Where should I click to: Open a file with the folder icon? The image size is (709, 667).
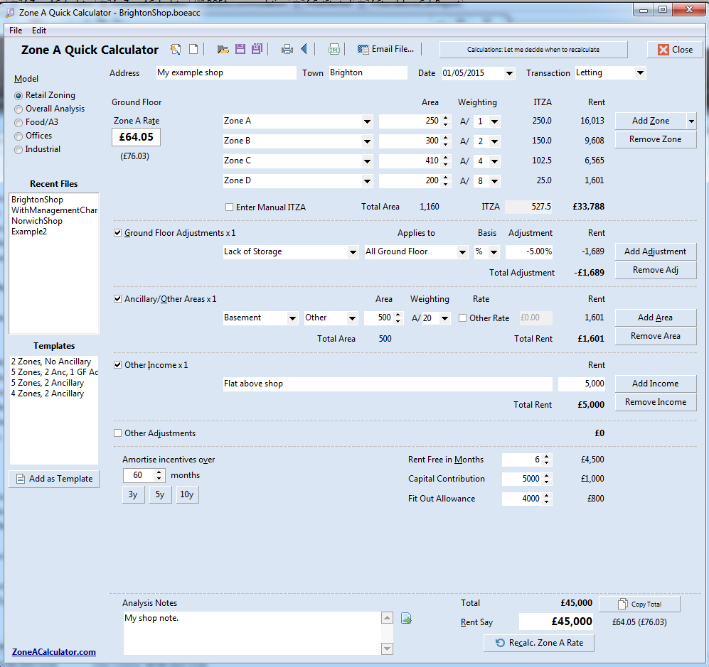223,49
